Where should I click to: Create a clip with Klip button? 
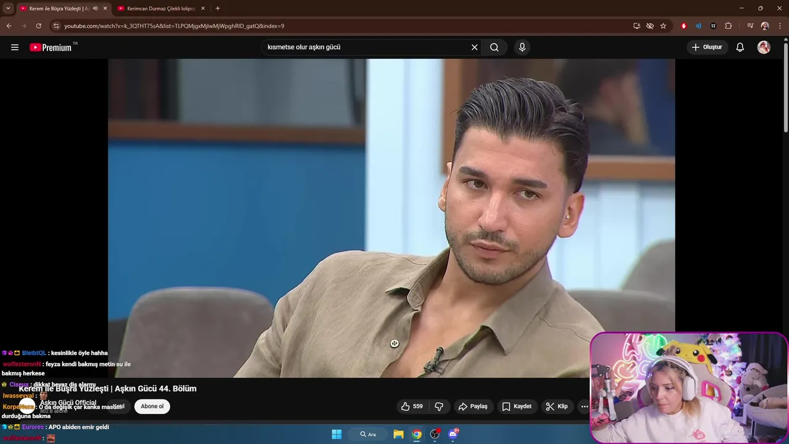(557, 406)
